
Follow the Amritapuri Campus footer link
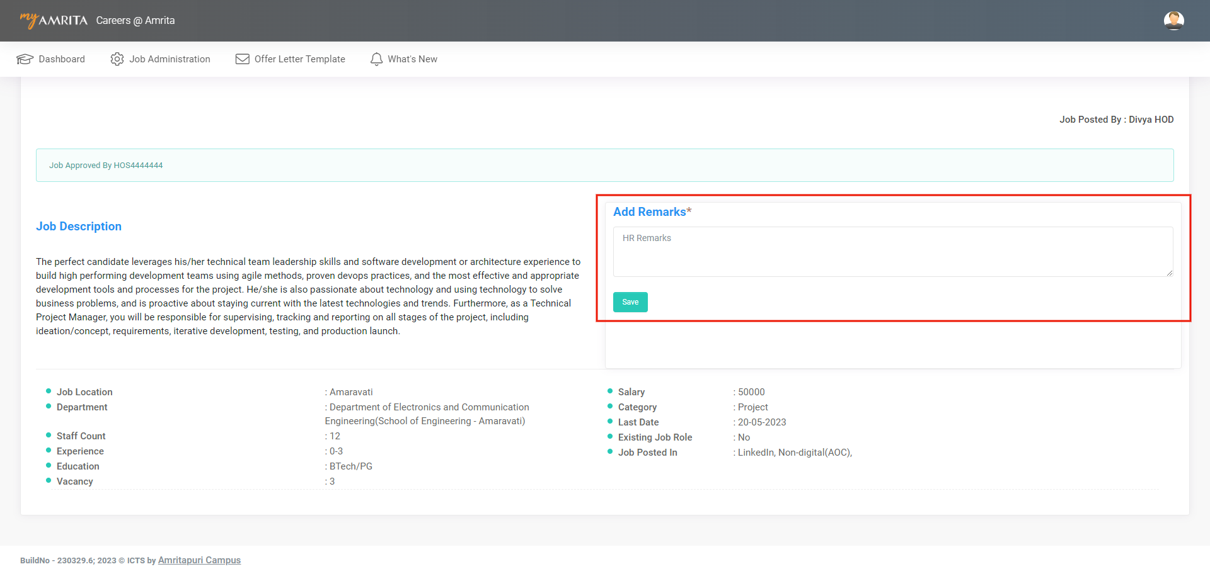[199, 560]
